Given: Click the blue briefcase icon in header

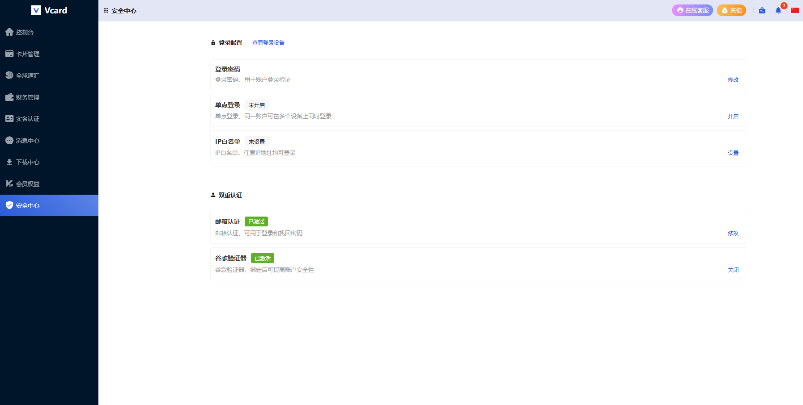Looking at the screenshot, I should (x=762, y=10).
